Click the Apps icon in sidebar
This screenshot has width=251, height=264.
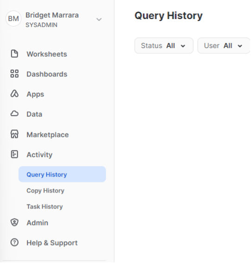(x=14, y=93)
